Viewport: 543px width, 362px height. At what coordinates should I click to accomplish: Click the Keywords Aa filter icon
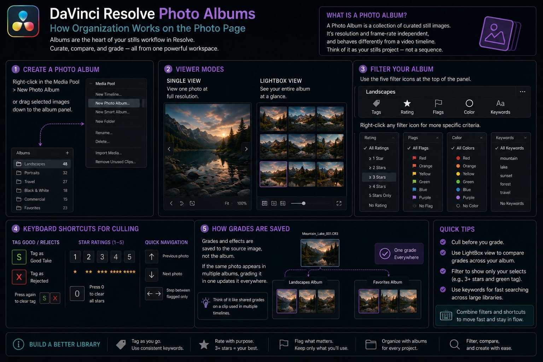pos(500,103)
